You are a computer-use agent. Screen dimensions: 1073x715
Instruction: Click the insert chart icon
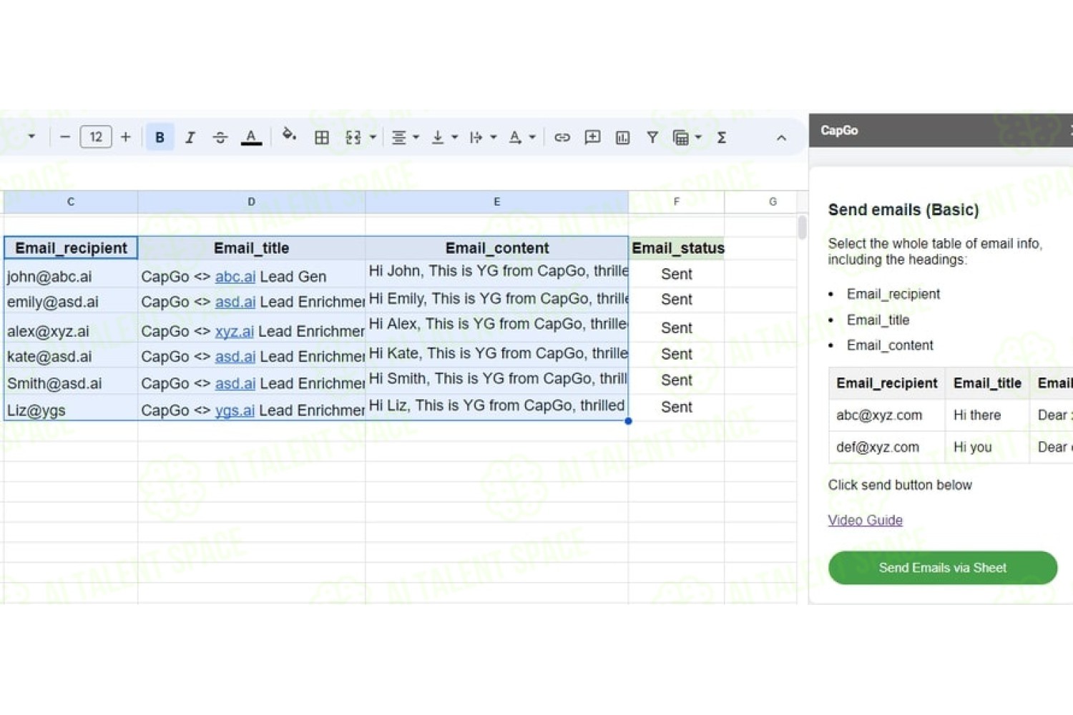[x=622, y=137]
